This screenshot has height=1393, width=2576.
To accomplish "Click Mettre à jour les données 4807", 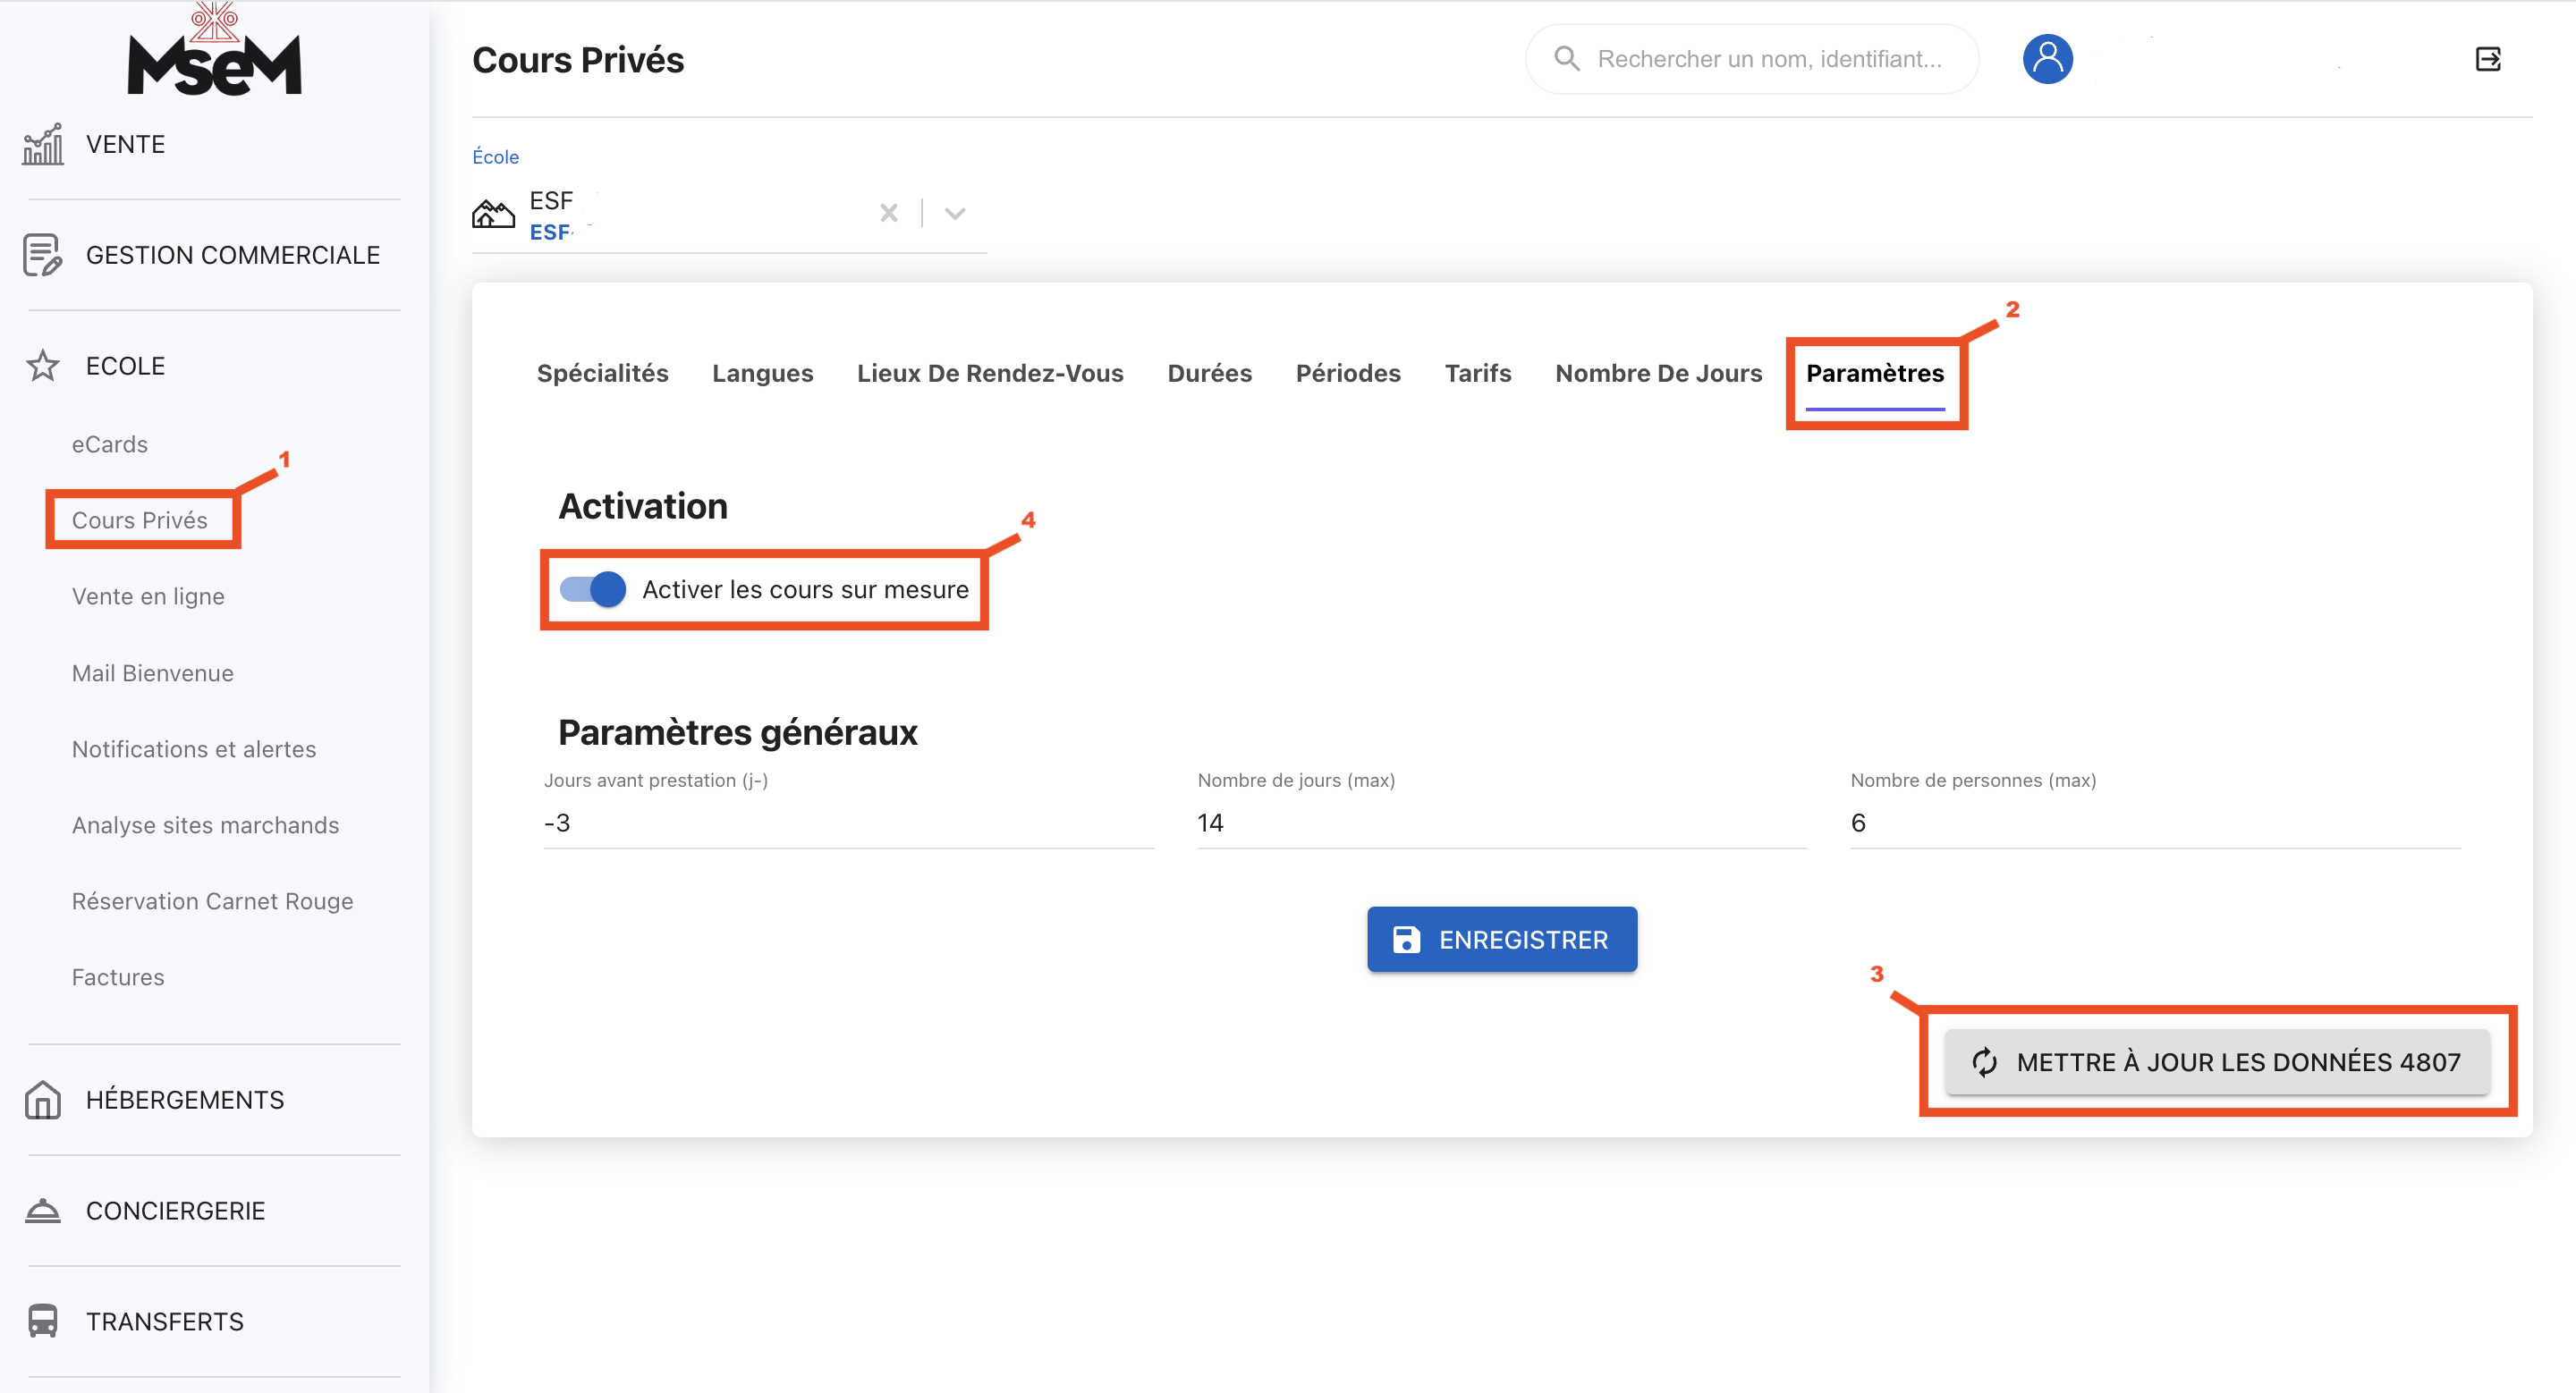I will tap(2216, 1061).
